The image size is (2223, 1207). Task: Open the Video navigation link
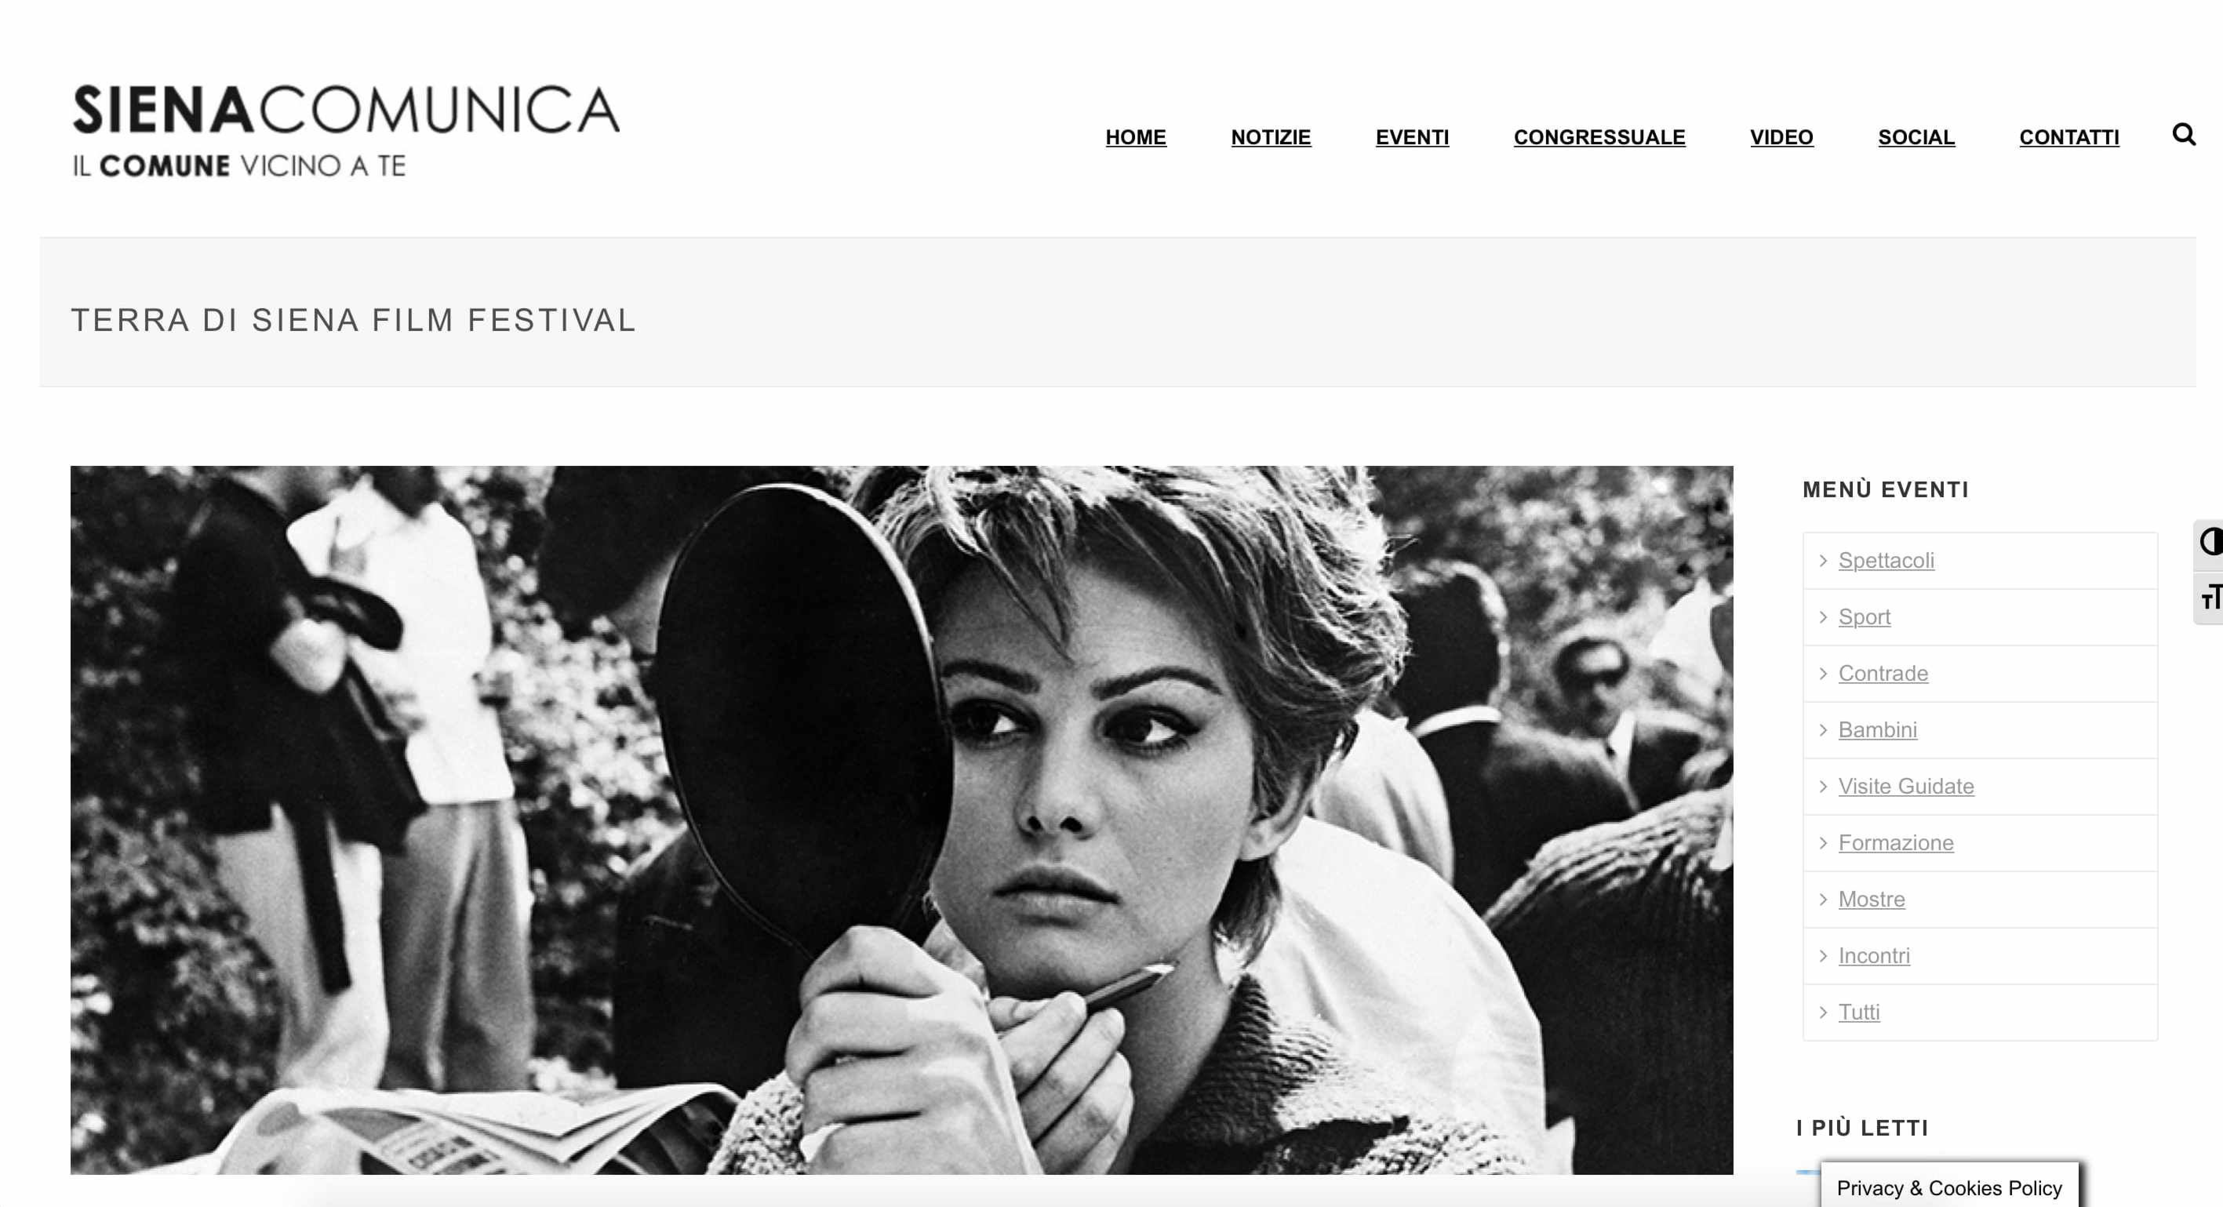(1781, 137)
